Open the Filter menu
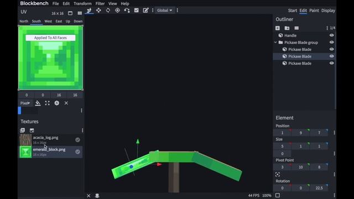 (x=100, y=4)
